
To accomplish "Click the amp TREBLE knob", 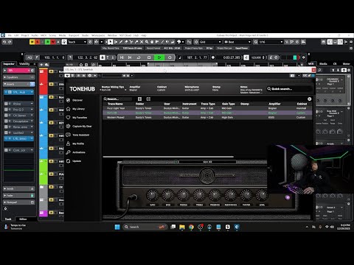I will (199, 195).
